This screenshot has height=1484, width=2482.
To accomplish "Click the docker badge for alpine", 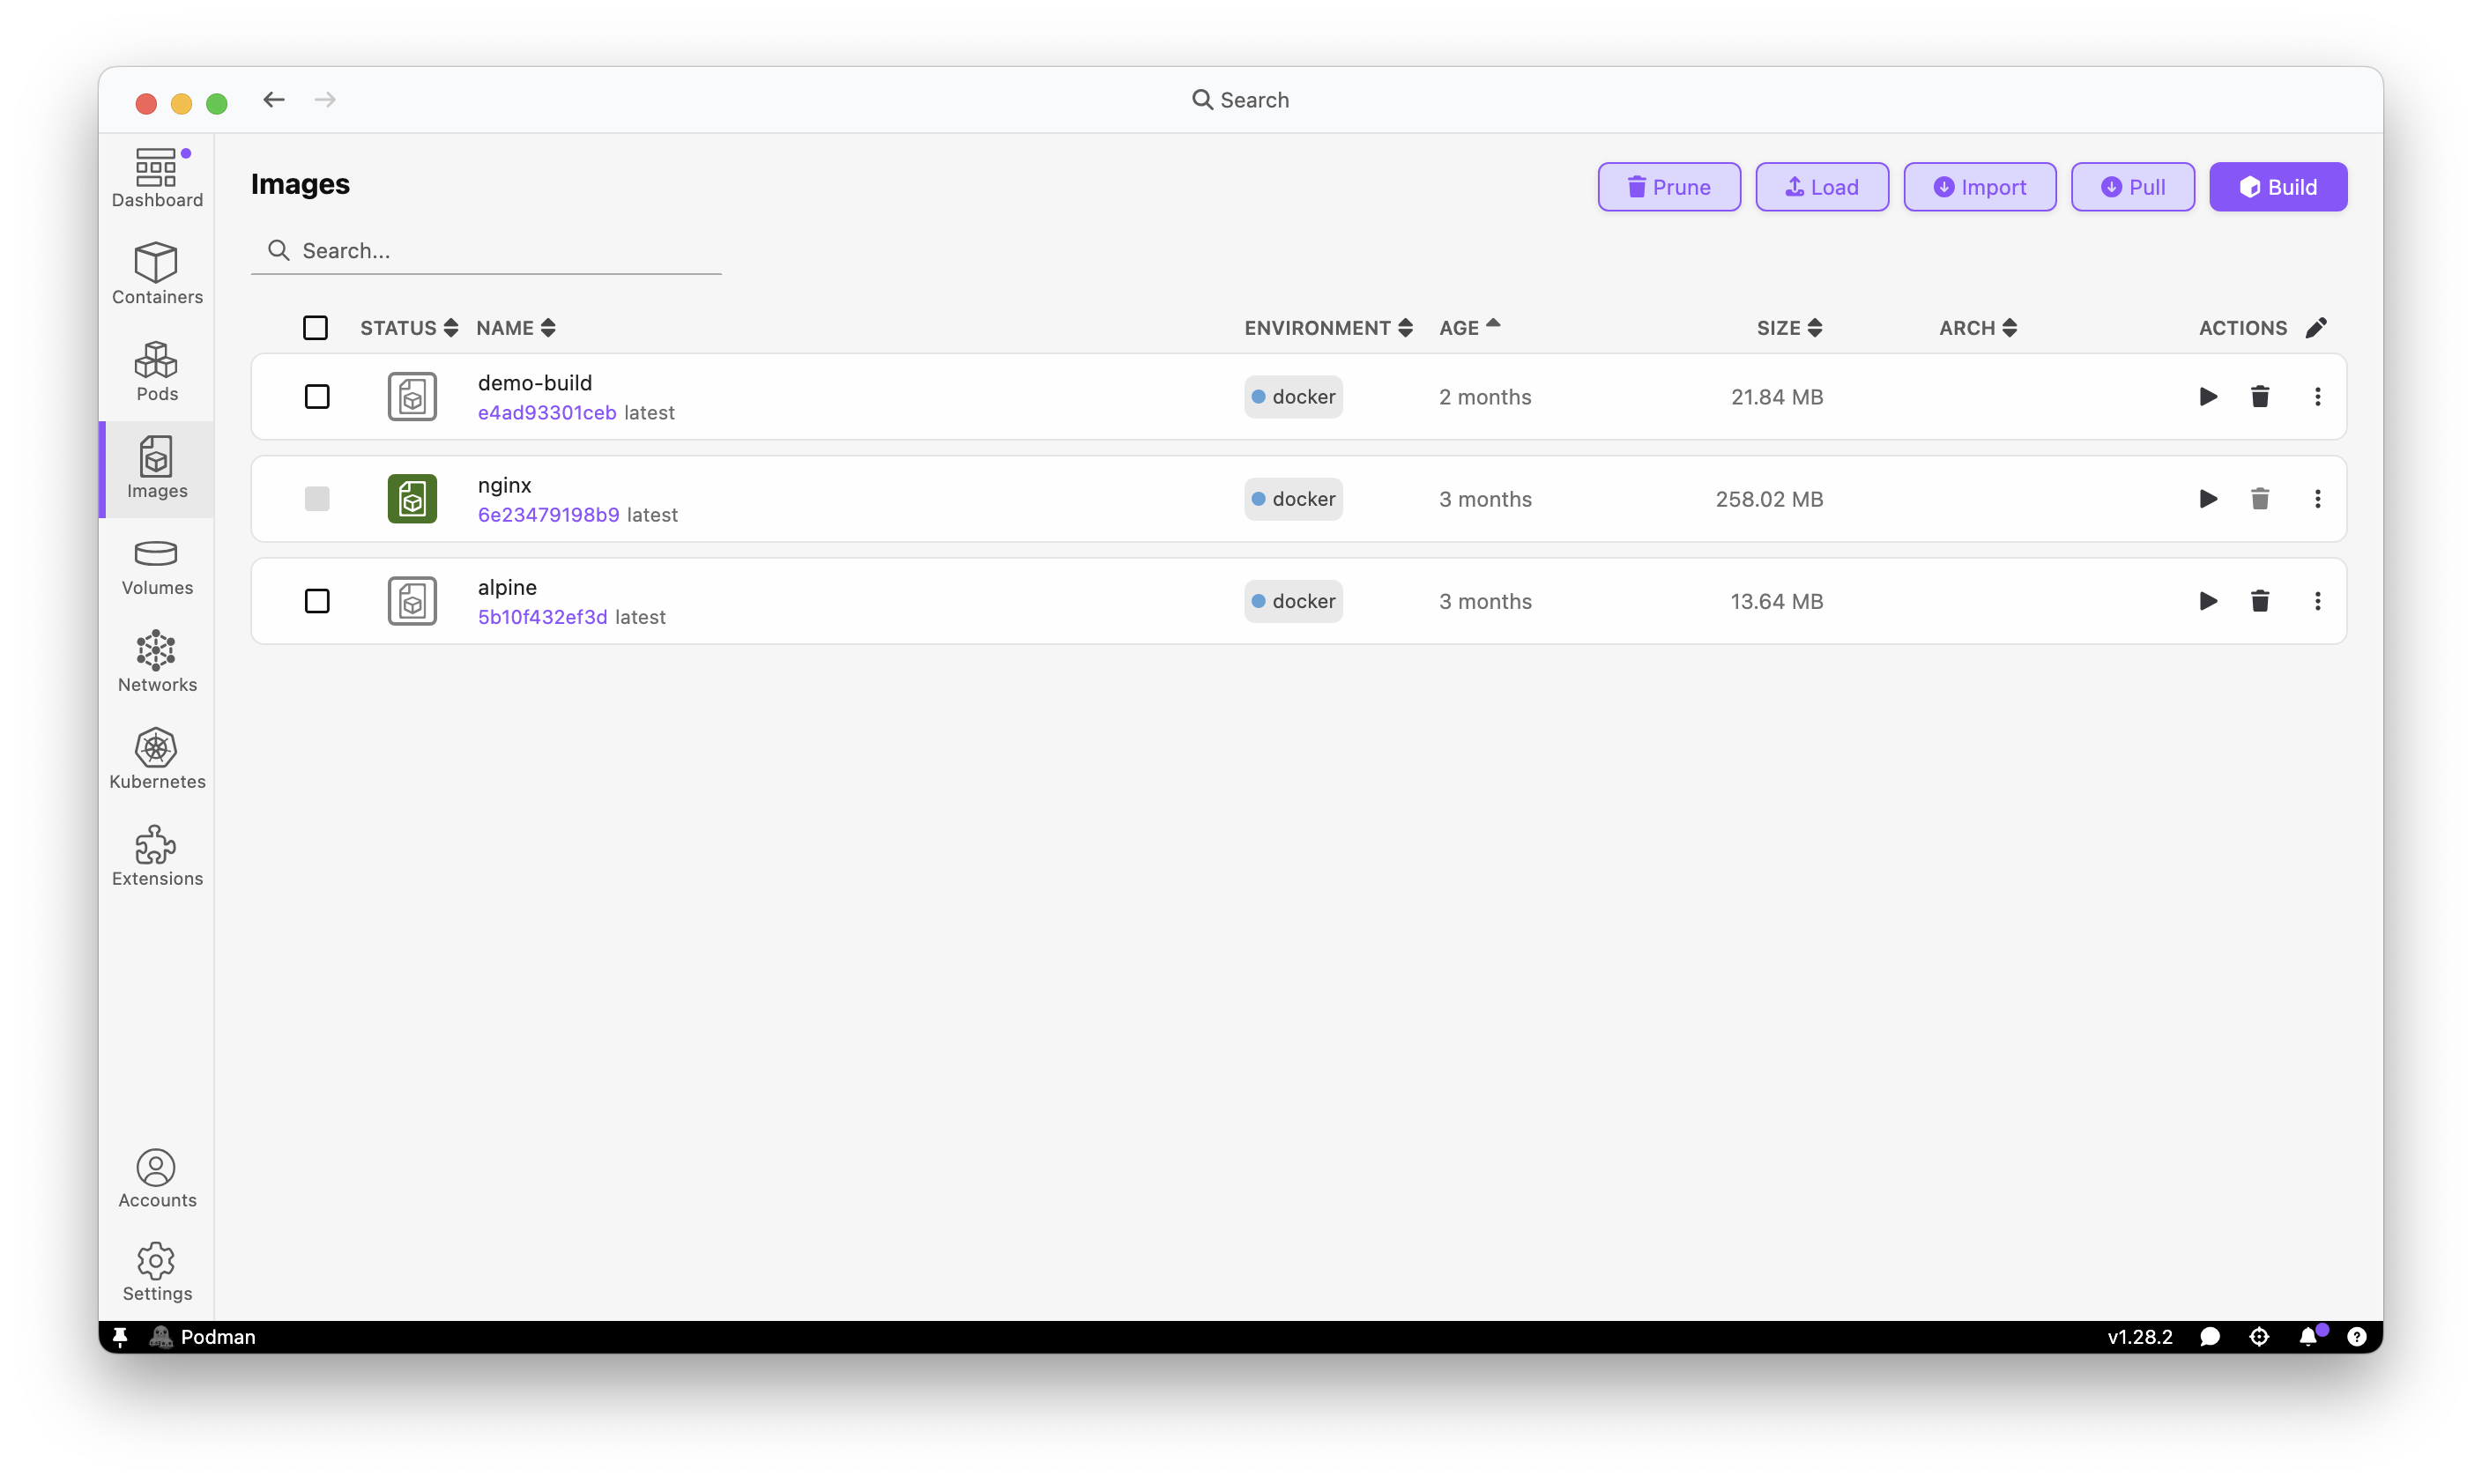I will click(1293, 601).
